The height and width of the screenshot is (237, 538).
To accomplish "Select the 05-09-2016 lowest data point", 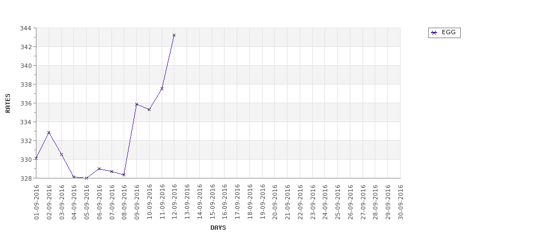I will 87,178.
